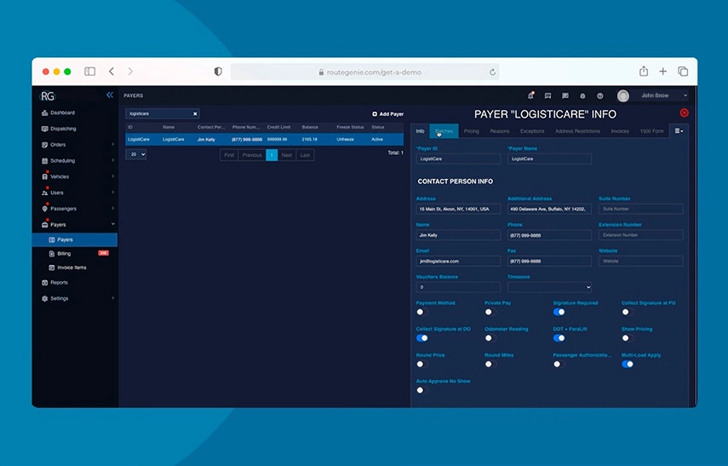Switch to the Pricing tab
Image resolution: width=728 pixels, height=466 pixels.
[471, 131]
